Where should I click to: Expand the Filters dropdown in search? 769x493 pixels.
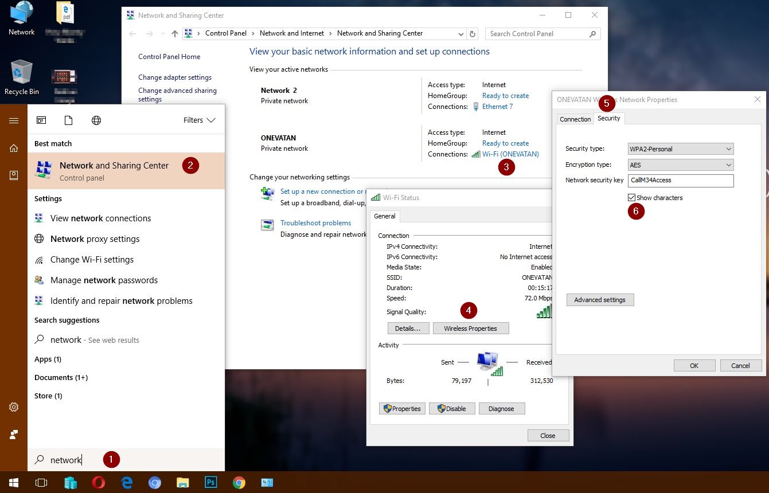[x=199, y=120]
